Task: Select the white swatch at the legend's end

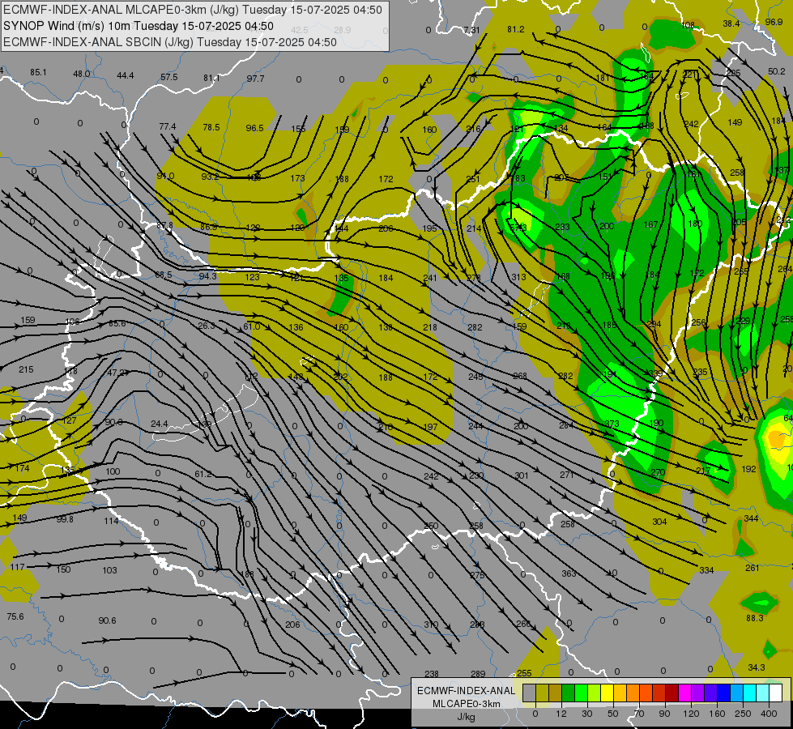Action: [776, 693]
